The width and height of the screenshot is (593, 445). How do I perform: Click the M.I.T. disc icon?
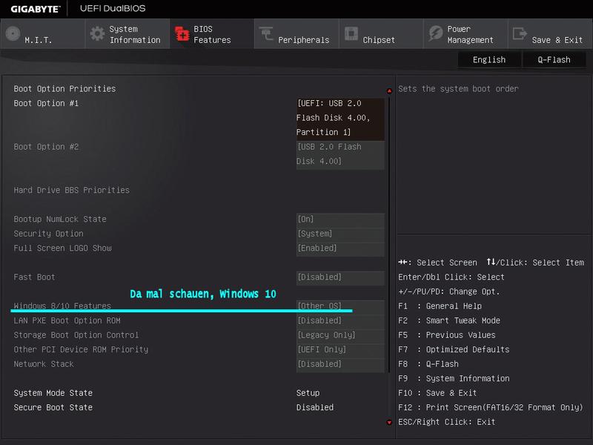click(13, 33)
